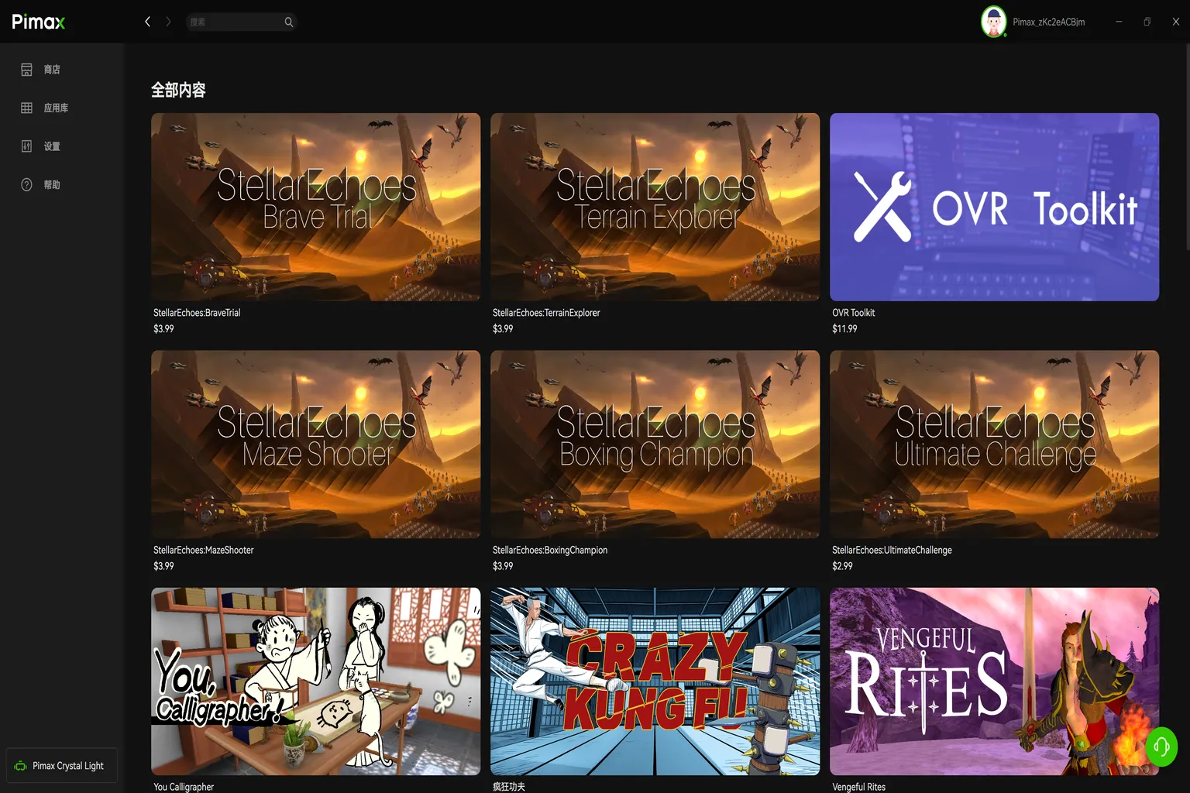Click the vertical scrollbar on right edge
The image size is (1190, 793).
(x=1187, y=147)
